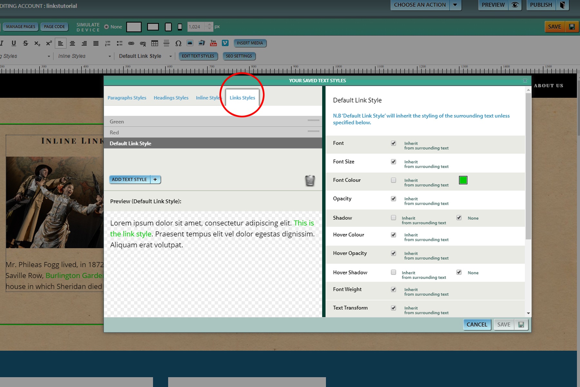The width and height of the screenshot is (580, 387).
Task: Center align text
Action: point(72,43)
